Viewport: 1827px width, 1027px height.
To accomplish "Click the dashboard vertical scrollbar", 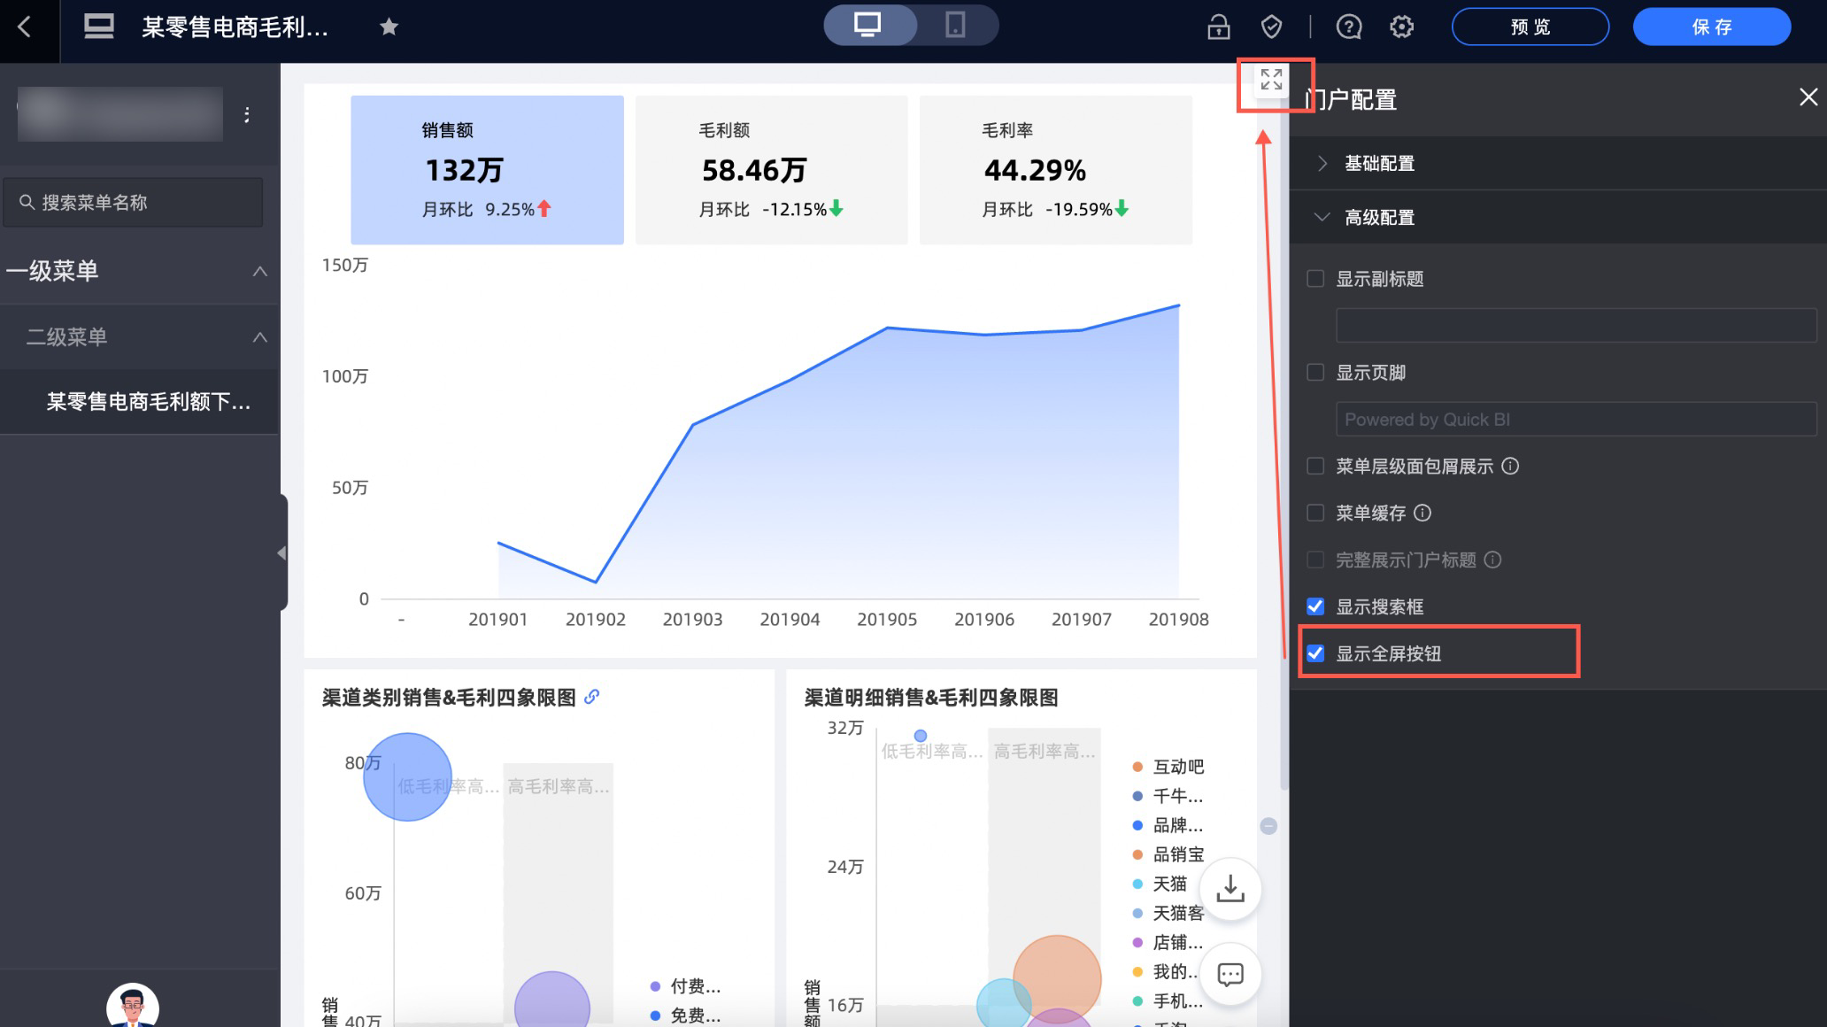I will [1284, 443].
